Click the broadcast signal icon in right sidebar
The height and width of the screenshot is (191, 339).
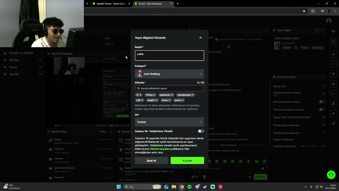333,94
